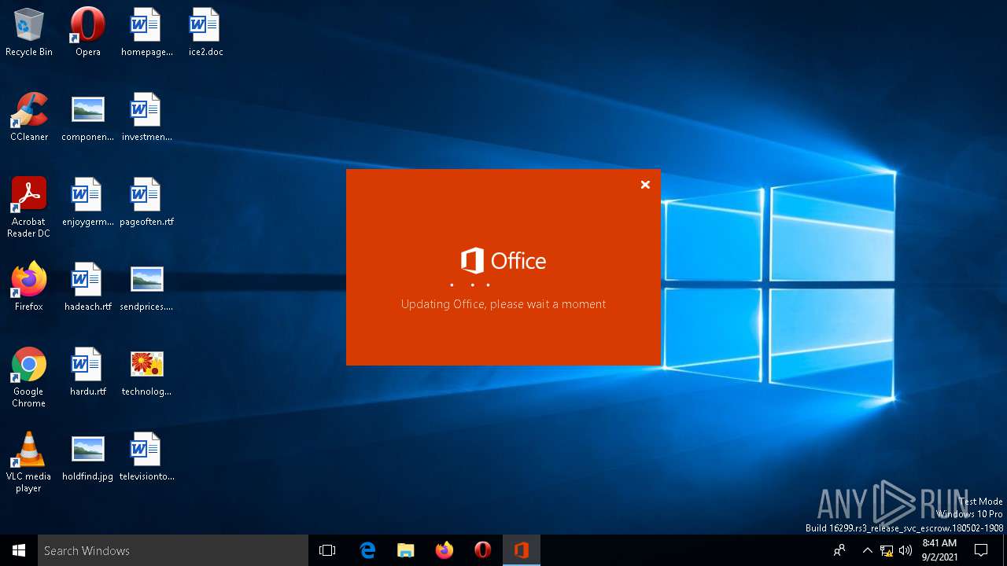Open the Windows Start menu
The width and height of the screenshot is (1007, 566).
click(x=19, y=550)
